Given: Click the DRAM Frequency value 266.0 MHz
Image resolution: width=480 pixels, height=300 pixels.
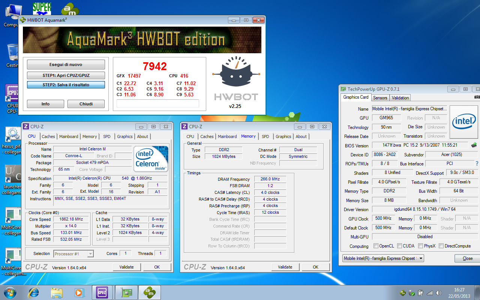Looking at the screenshot, I should (270, 179).
